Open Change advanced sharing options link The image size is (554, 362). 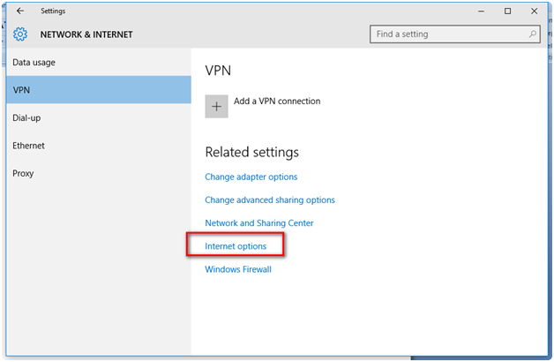(x=270, y=200)
